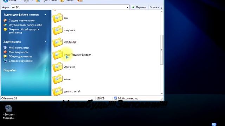This screenshot has height=126, width=225.
Task: Click the Папки toolbar button
Action: pos(67,1)
